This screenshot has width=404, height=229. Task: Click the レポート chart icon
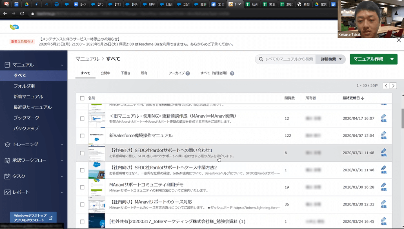coord(7,192)
